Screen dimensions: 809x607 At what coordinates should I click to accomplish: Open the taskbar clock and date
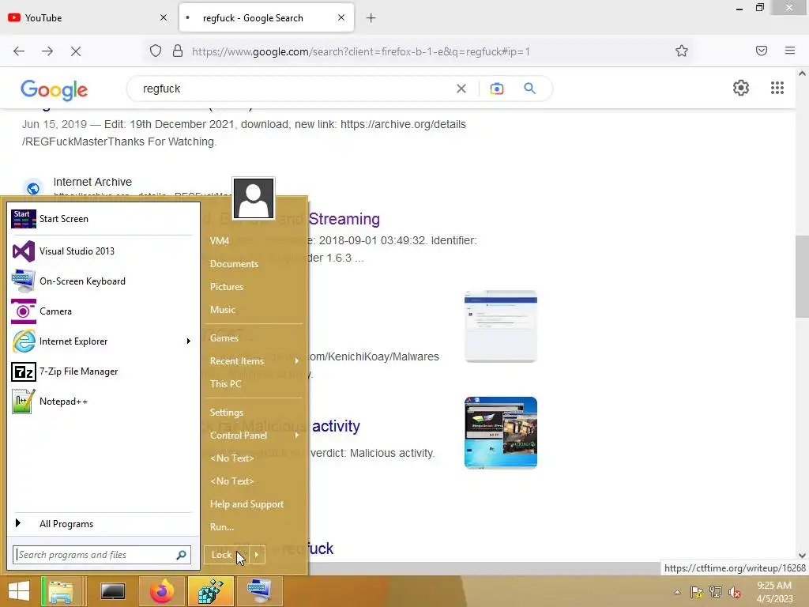(774, 592)
